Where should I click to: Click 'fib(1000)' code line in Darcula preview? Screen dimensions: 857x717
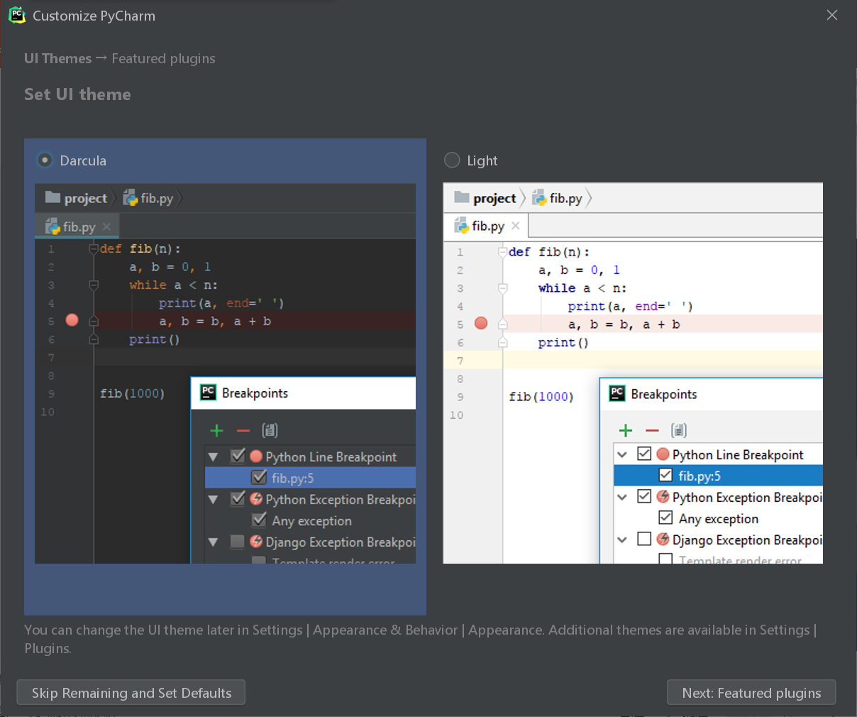pos(132,393)
